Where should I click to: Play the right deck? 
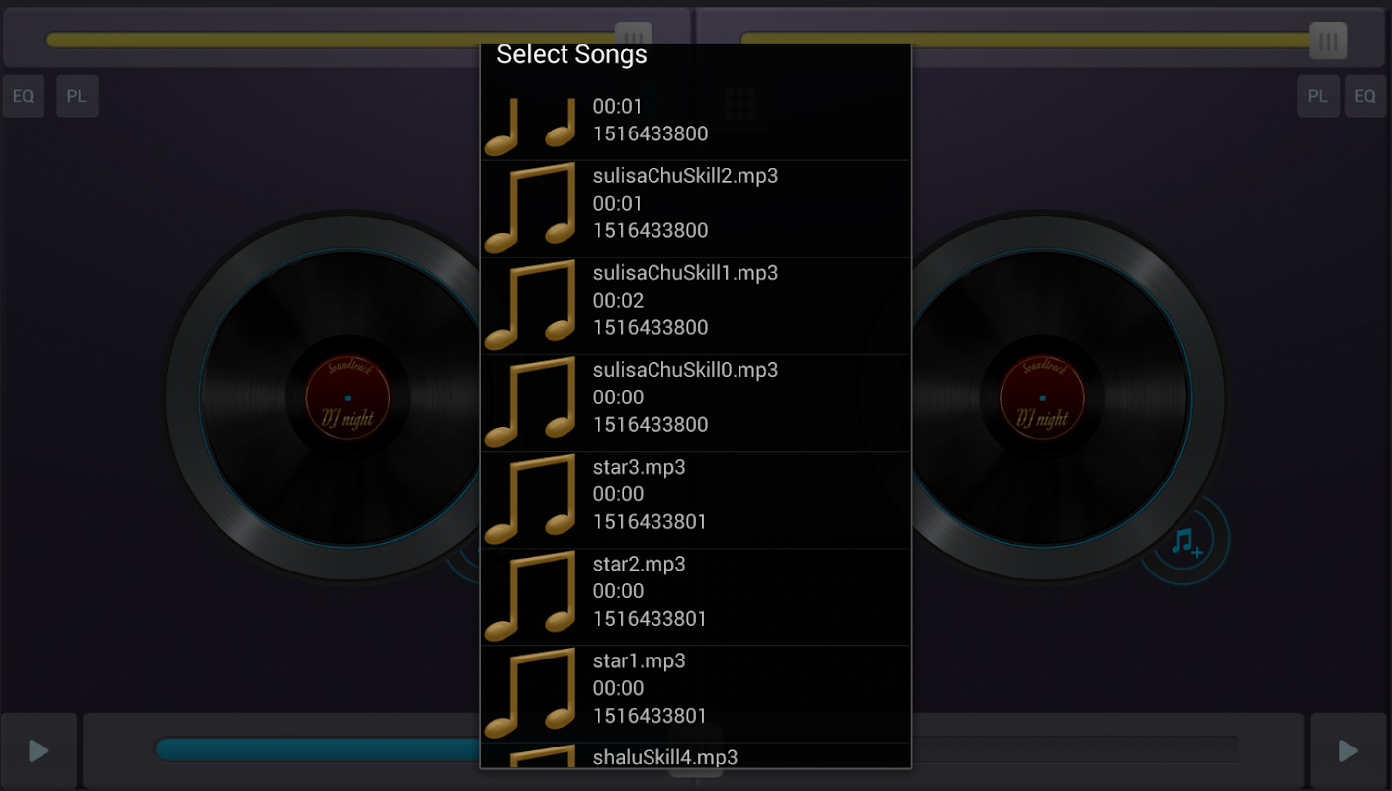[x=1348, y=750]
